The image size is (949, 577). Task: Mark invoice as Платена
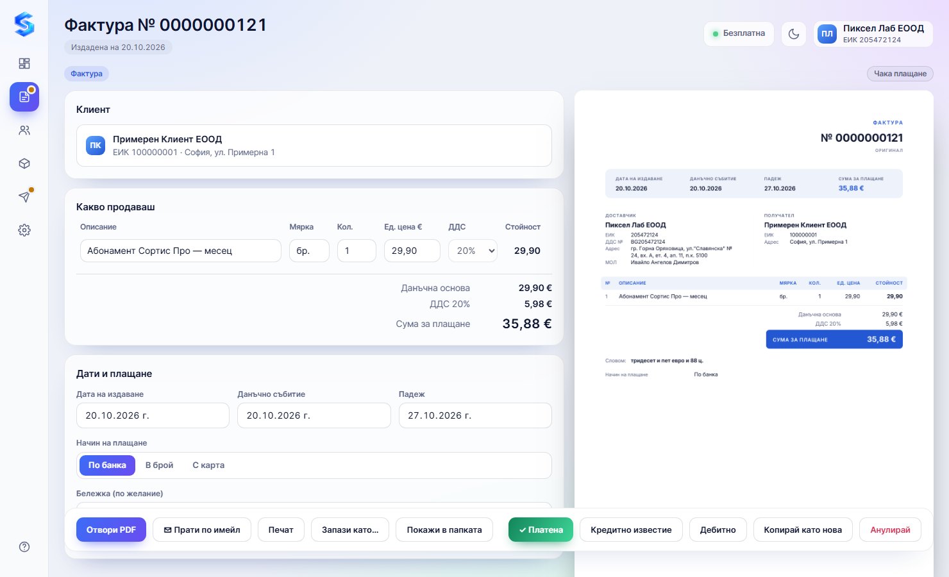point(541,530)
